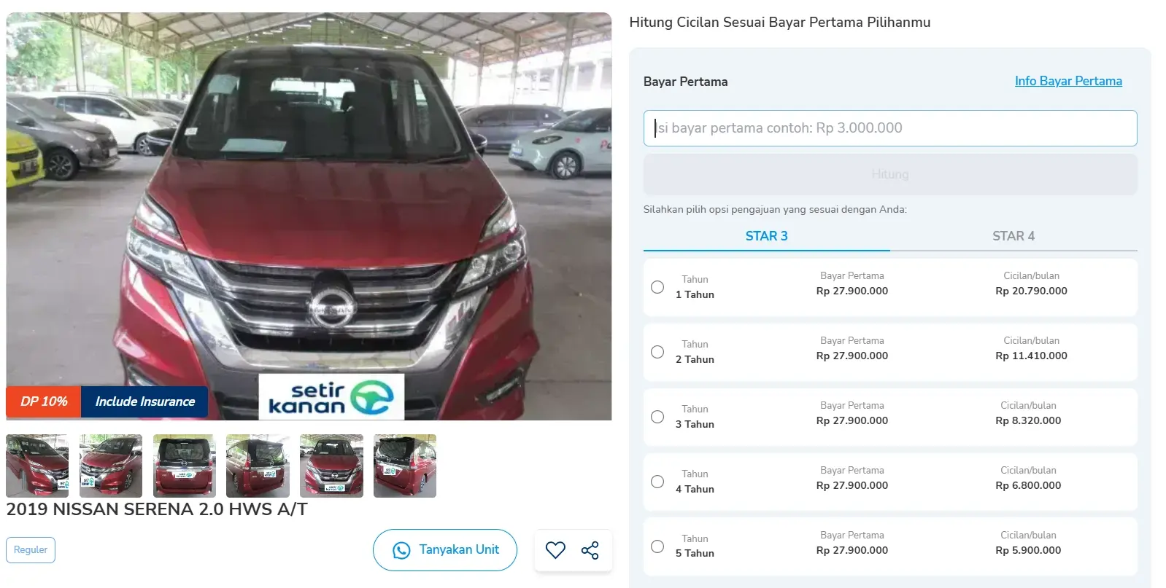The height and width of the screenshot is (588, 1166).
Task: Click the WhatsApp Tanyakan Unit button
Action: click(x=445, y=550)
